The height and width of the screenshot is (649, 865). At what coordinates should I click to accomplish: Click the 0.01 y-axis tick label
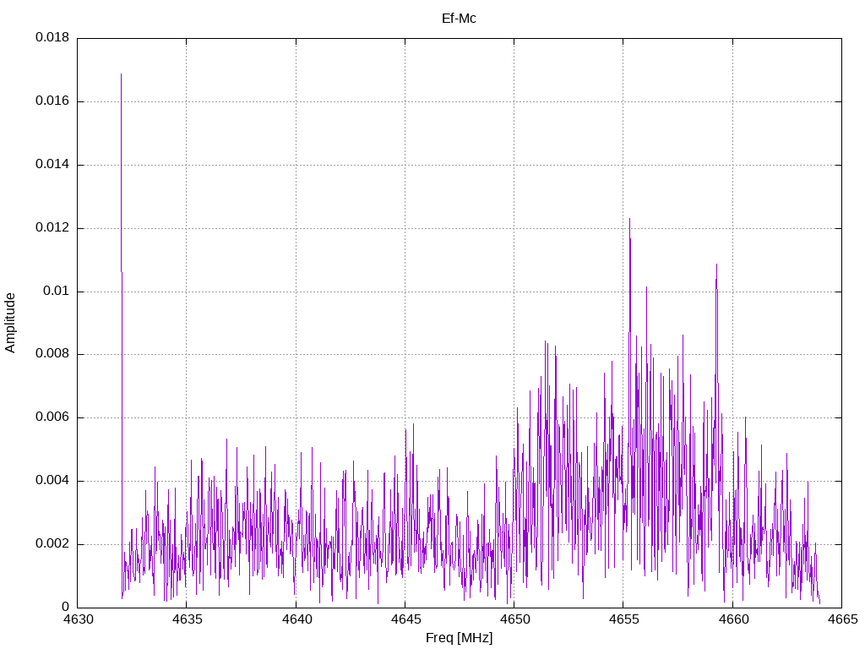[57, 291]
